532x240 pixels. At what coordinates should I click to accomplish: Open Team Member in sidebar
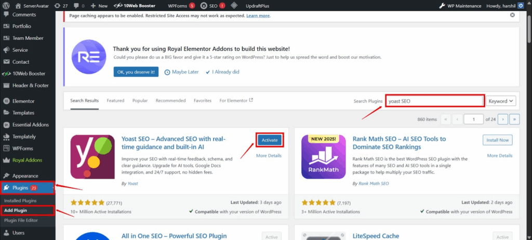tap(28, 38)
